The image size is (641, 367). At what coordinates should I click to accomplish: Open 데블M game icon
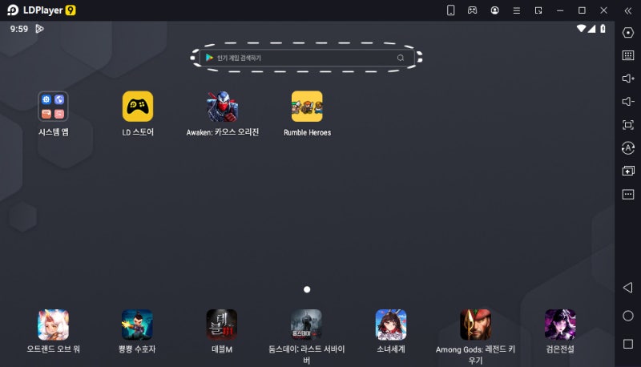coord(222,325)
